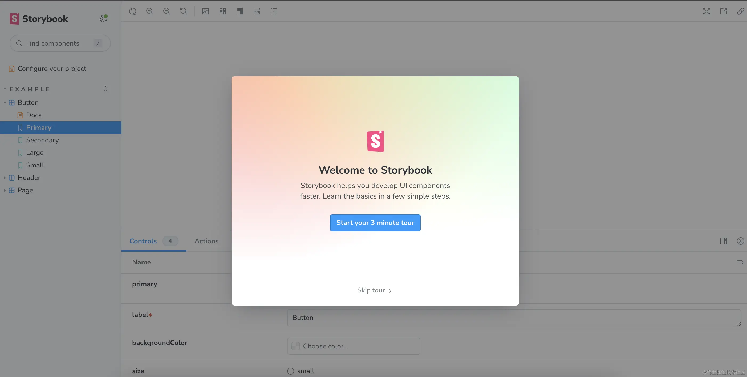Toggle the grid overlay icon
The image size is (747, 377).
tap(223, 11)
